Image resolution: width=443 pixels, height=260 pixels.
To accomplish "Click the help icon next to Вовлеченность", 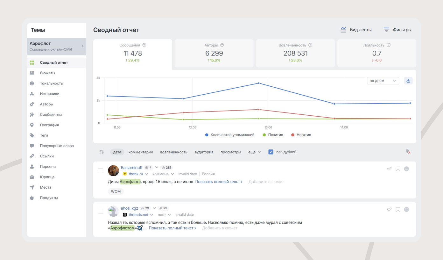I will 310,45.
